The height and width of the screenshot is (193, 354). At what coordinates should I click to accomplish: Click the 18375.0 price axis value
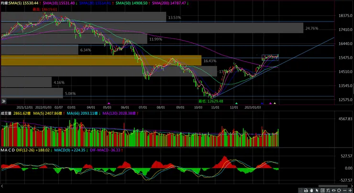click(345, 16)
